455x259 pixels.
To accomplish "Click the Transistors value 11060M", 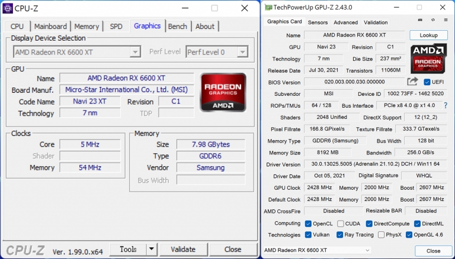I will (390, 70).
